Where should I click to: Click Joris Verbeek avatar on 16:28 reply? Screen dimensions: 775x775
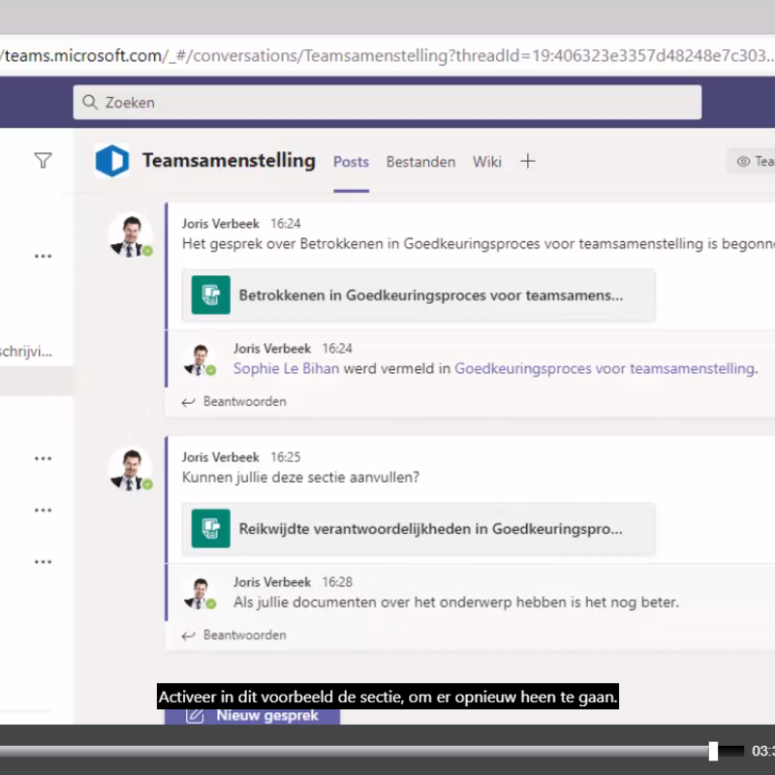click(x=200, y=593)
